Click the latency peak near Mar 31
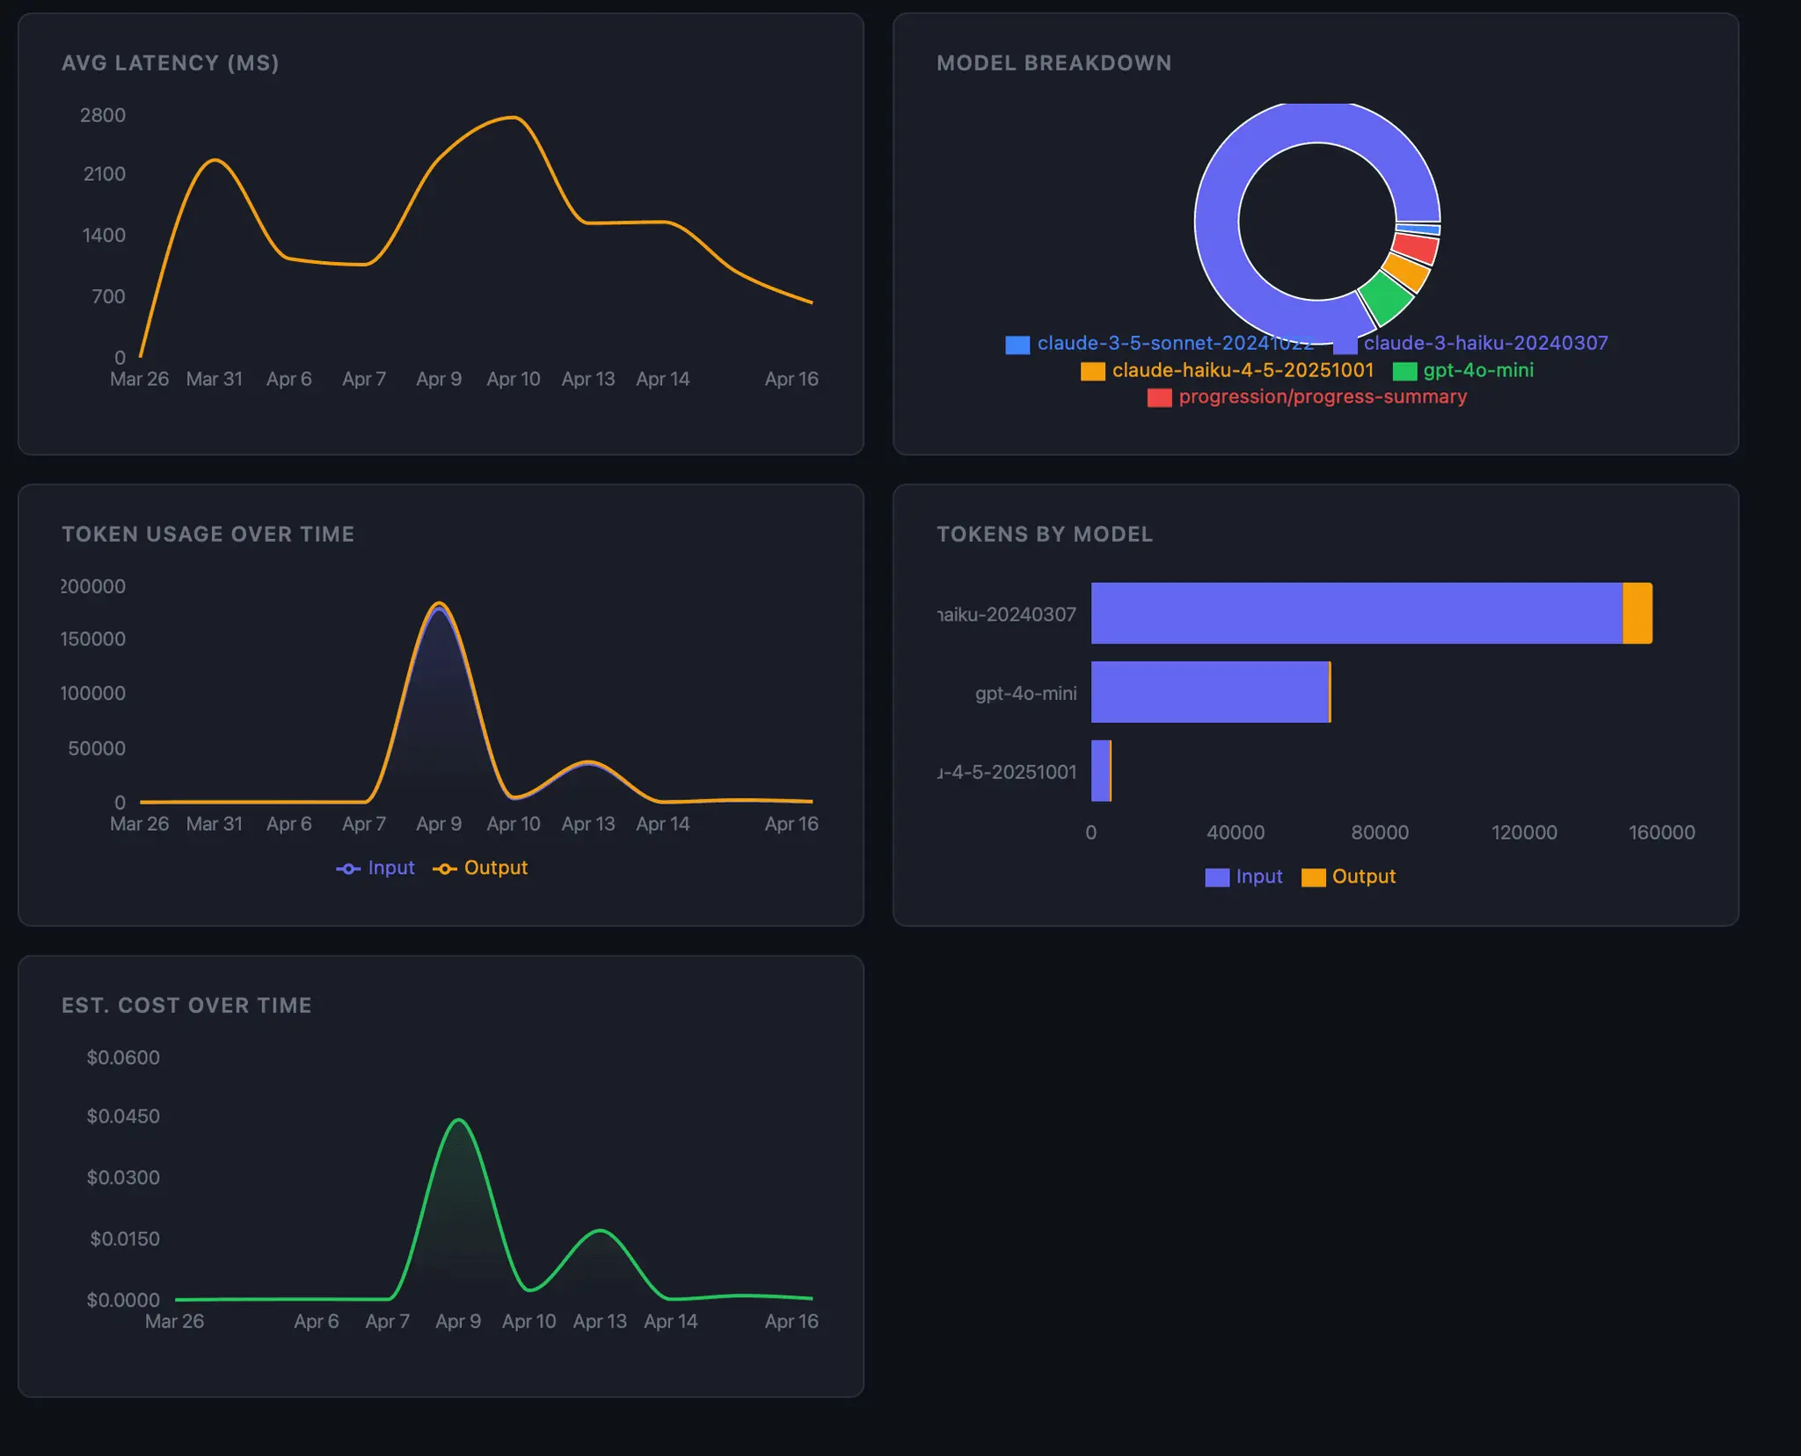This screenshot has width=1801, height=1456. (x=215, y=161)
